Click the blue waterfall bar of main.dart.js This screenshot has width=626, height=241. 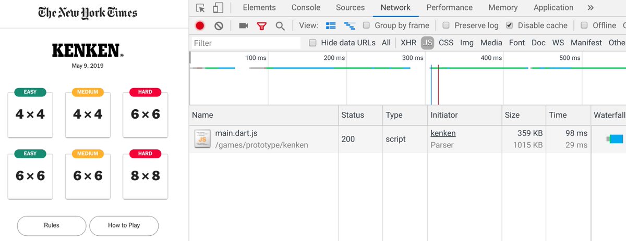click(x=616, y=139)
